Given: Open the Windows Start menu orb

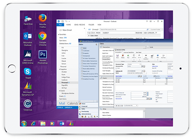Looking at the screenshot, I should click(x=24, y=123).
